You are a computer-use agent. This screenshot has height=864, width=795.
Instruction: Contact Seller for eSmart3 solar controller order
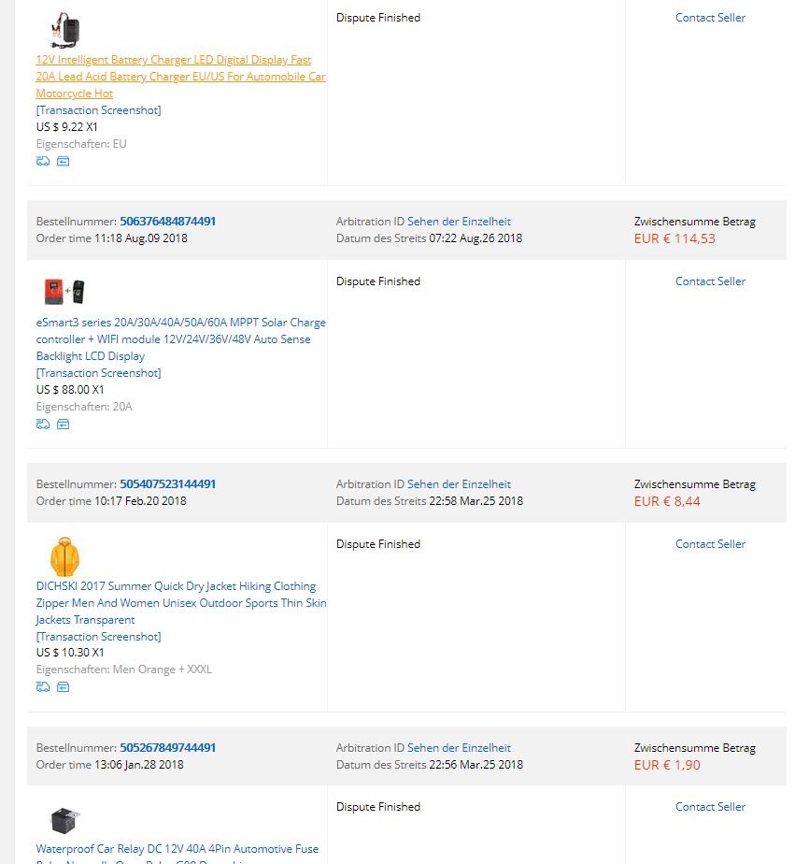[x=710, y=281]
